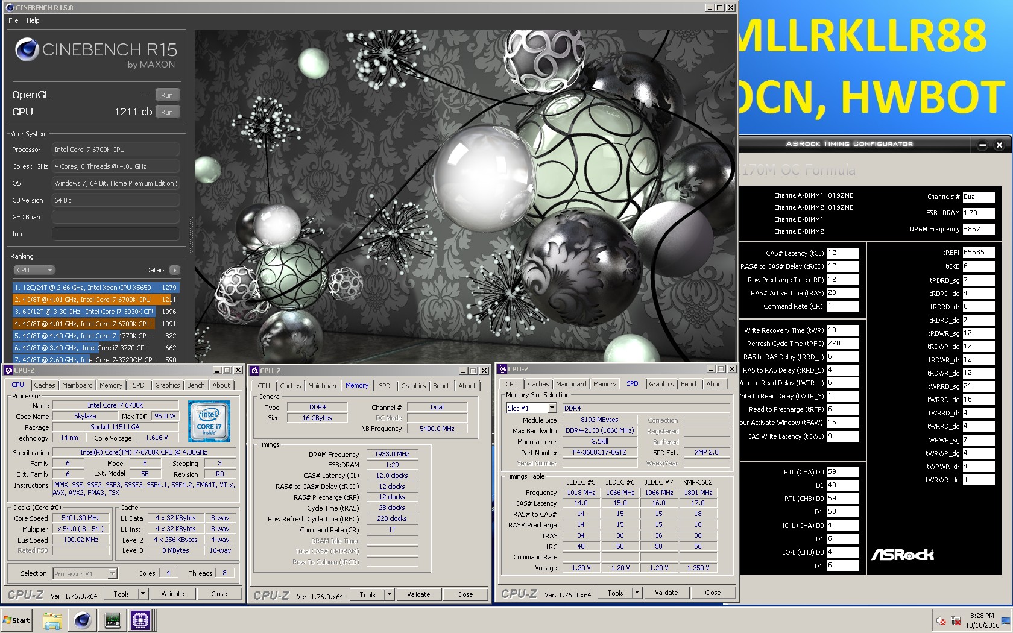Screen dimensions: 1013x633
Task: Switch to Caches tab in left CPU-Z window
Action: click(45, 385)
